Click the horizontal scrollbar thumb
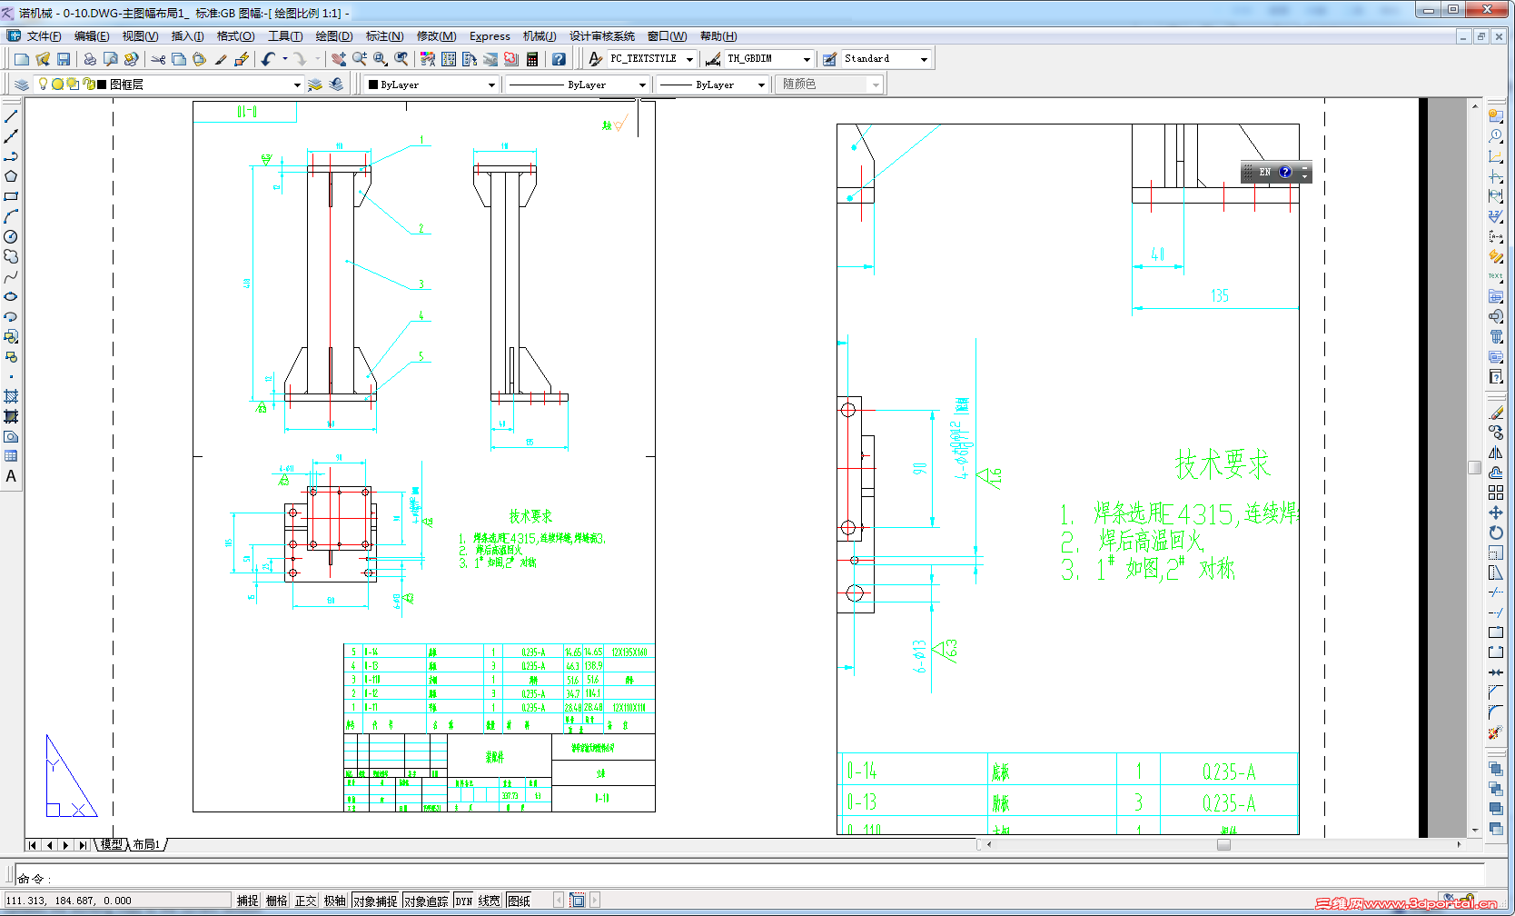Image resolution: width=1515 pixels, height=916 pixels. (1223, 845)
